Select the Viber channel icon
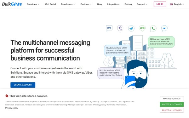The height and width of the screenshot is (118, 189). [x=120, y=28]
